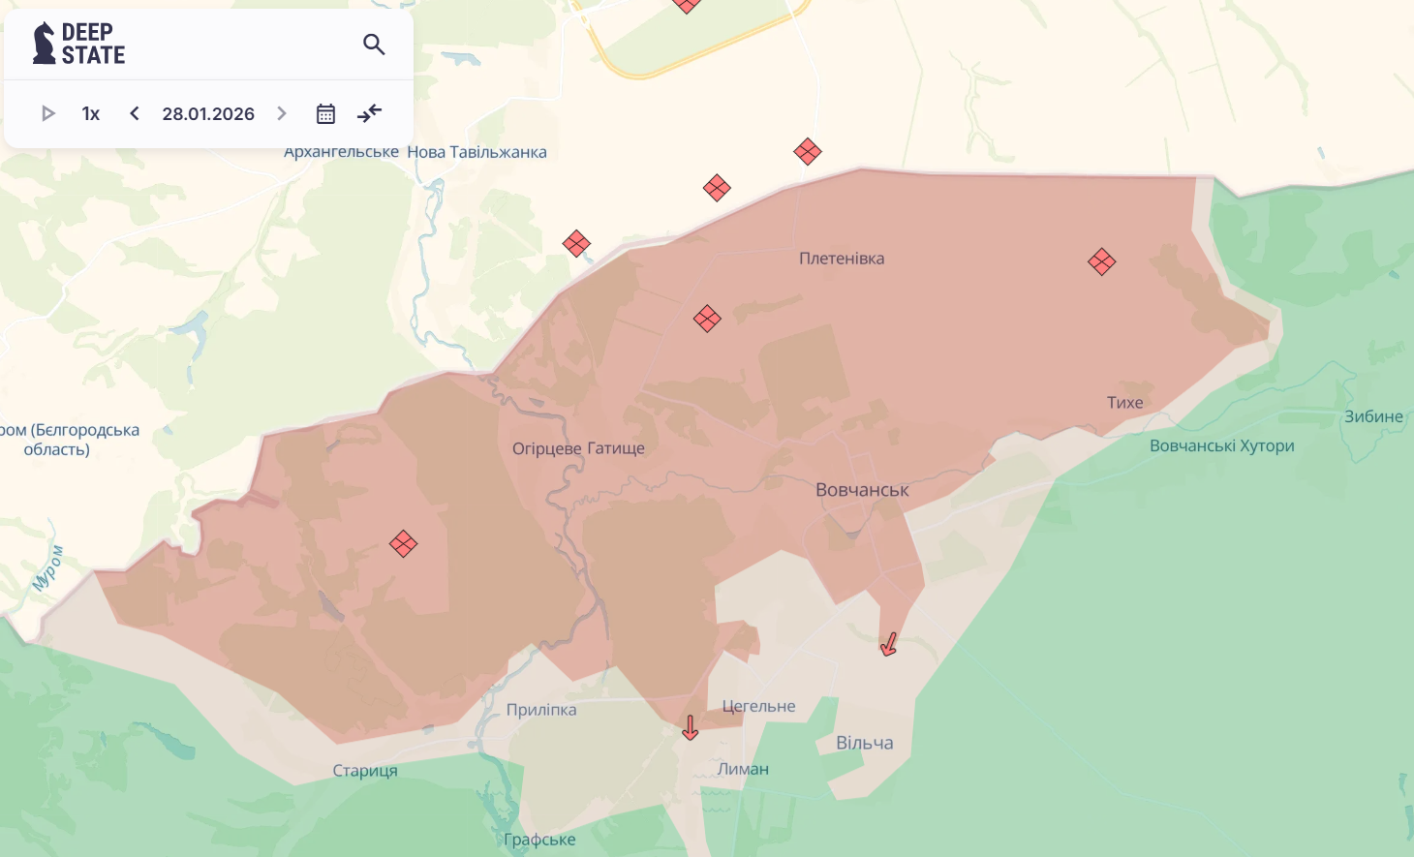
Task: Click the Вовчанськ city label
Action: 862,490
